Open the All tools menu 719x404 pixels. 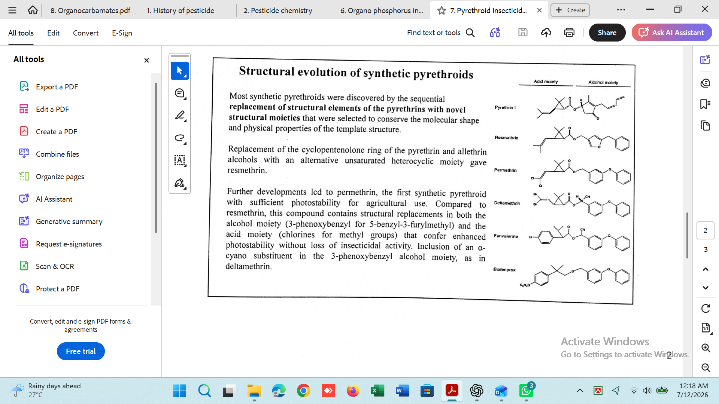[x=21, y=33]
